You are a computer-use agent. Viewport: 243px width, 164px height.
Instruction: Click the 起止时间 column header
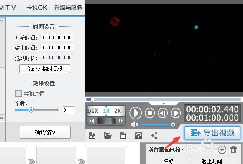tap(212, 161)
